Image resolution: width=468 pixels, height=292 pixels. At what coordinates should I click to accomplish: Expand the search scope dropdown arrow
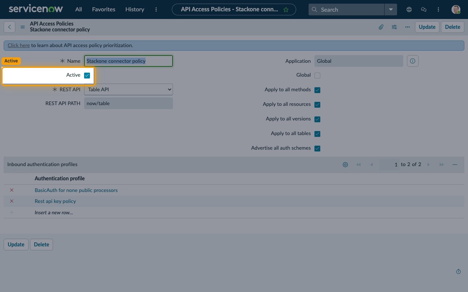click(x=391, y=9)
